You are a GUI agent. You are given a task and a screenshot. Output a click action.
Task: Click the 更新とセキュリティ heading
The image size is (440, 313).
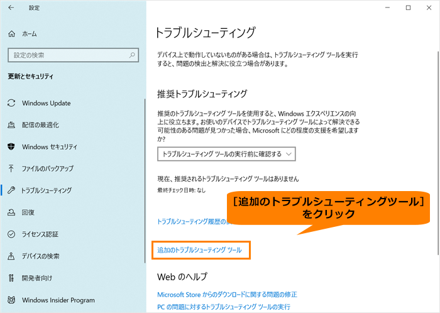tap(31, 76)
